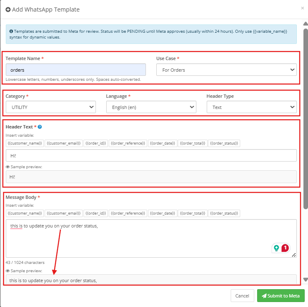The height and width of the screenshot is (307, 308).
Task: Insert {{order_date}} into Header Text
Action: [162, 143]
